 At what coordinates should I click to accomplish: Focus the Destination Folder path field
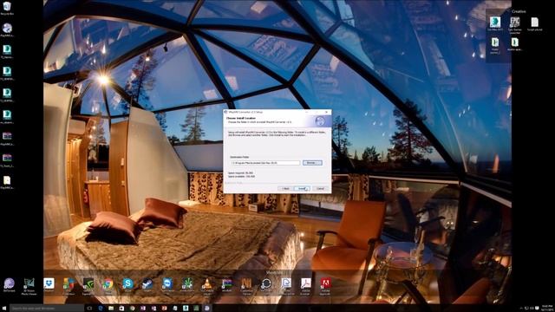265,163
